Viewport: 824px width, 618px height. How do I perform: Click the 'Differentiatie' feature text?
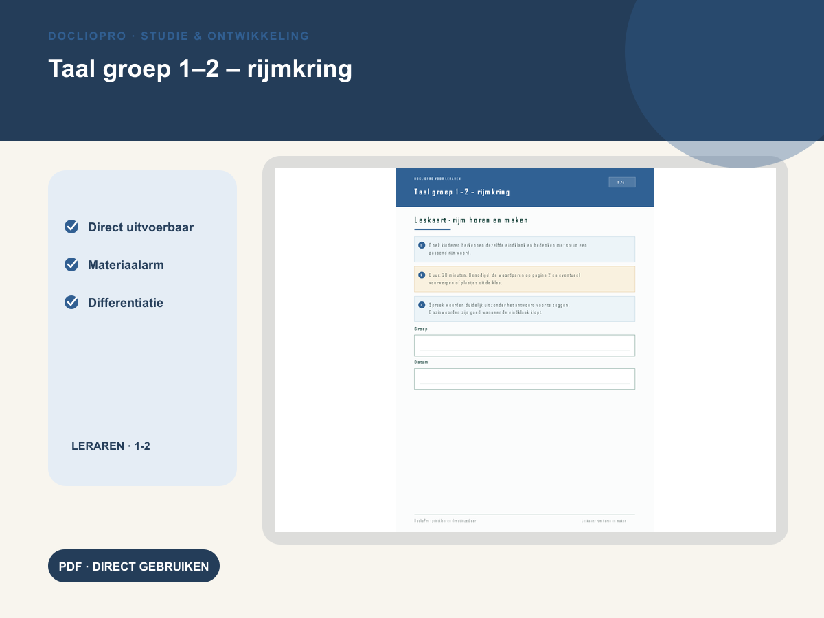pos(126,303)
